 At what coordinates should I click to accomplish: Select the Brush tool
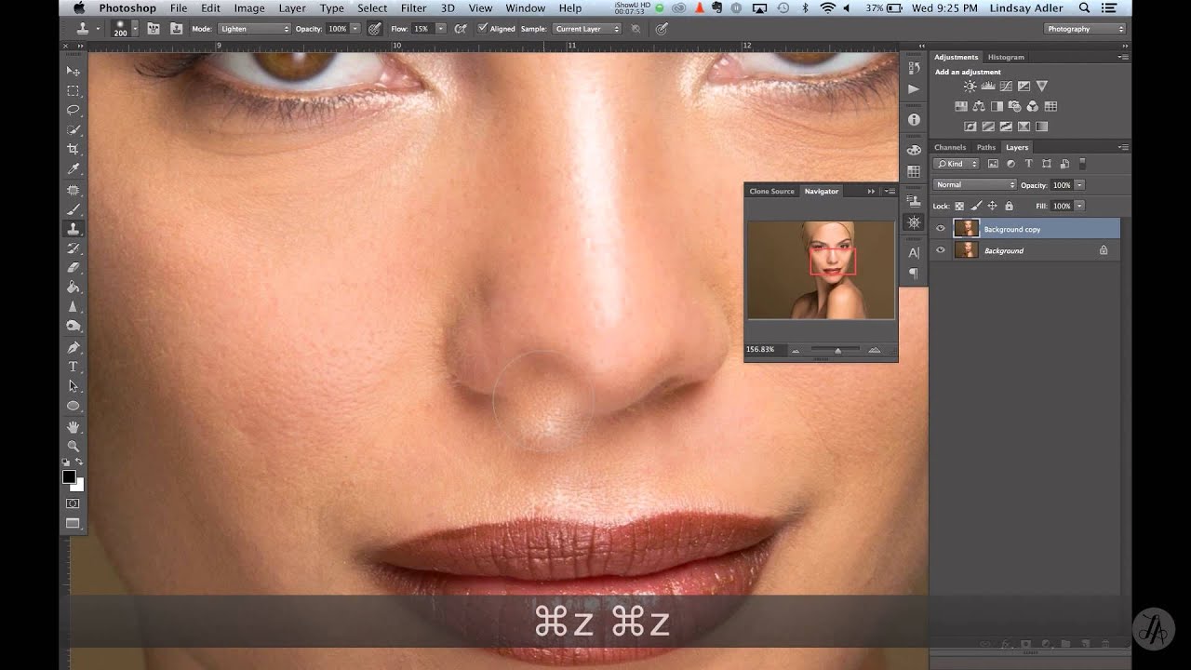point(74,208)
